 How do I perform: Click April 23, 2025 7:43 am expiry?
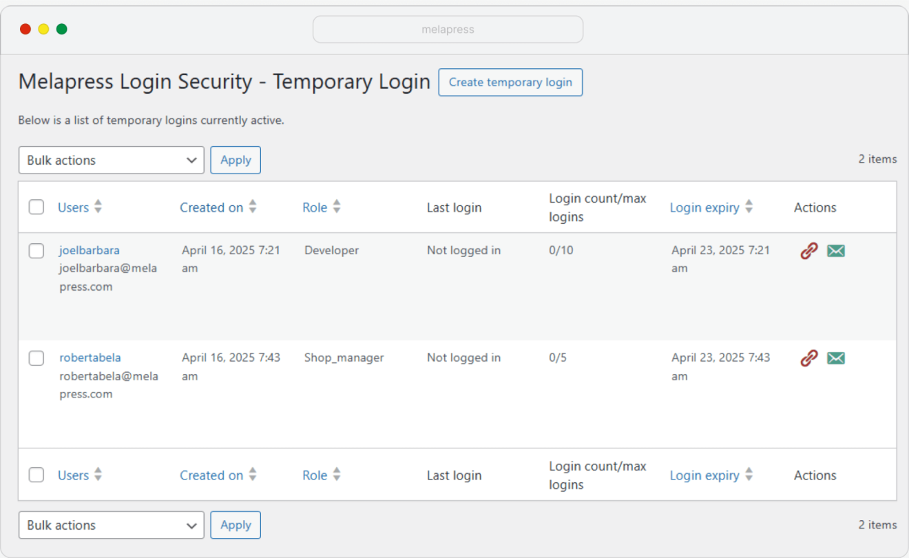(720, 366)
